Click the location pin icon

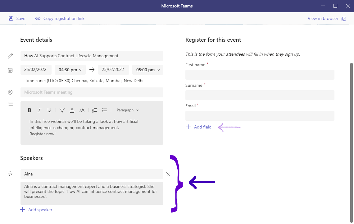point(10,92)
